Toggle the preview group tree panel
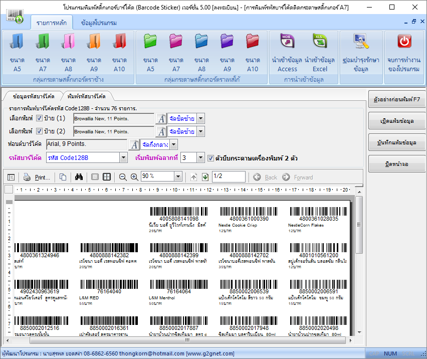 [11, 177]
